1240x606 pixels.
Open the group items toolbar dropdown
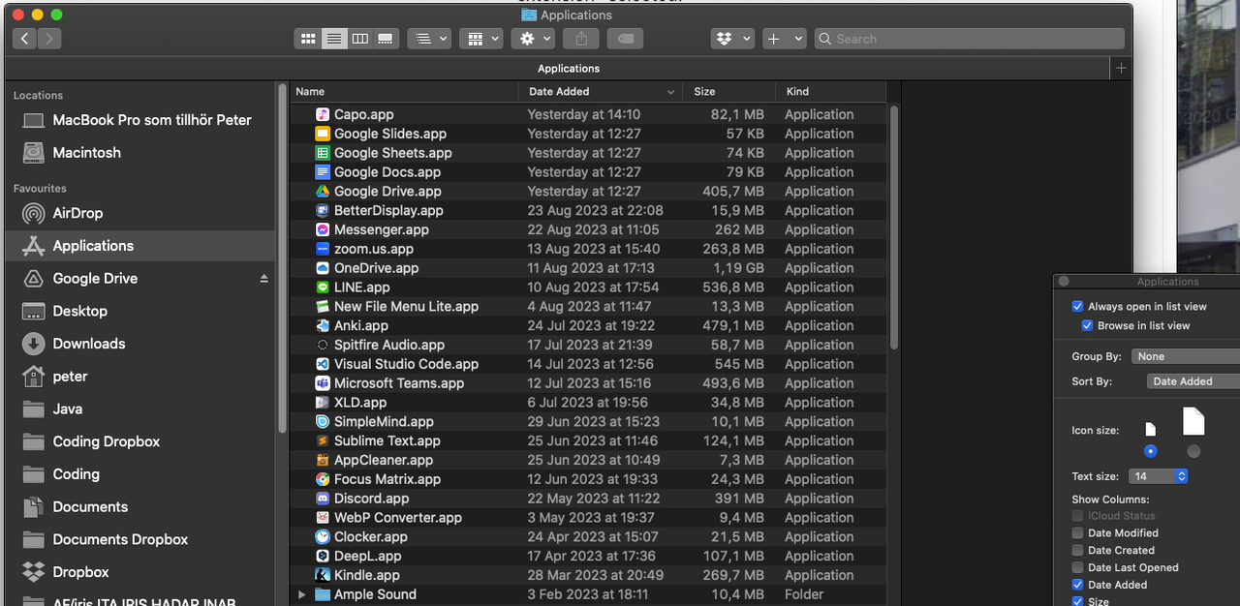(429, 39)
